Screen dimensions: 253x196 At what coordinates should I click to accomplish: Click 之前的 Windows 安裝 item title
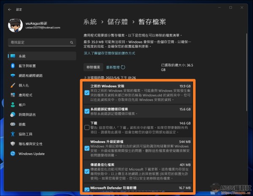107,86
